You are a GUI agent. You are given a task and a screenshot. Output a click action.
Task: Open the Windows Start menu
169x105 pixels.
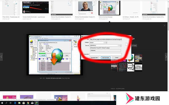(x=2, y=103)
